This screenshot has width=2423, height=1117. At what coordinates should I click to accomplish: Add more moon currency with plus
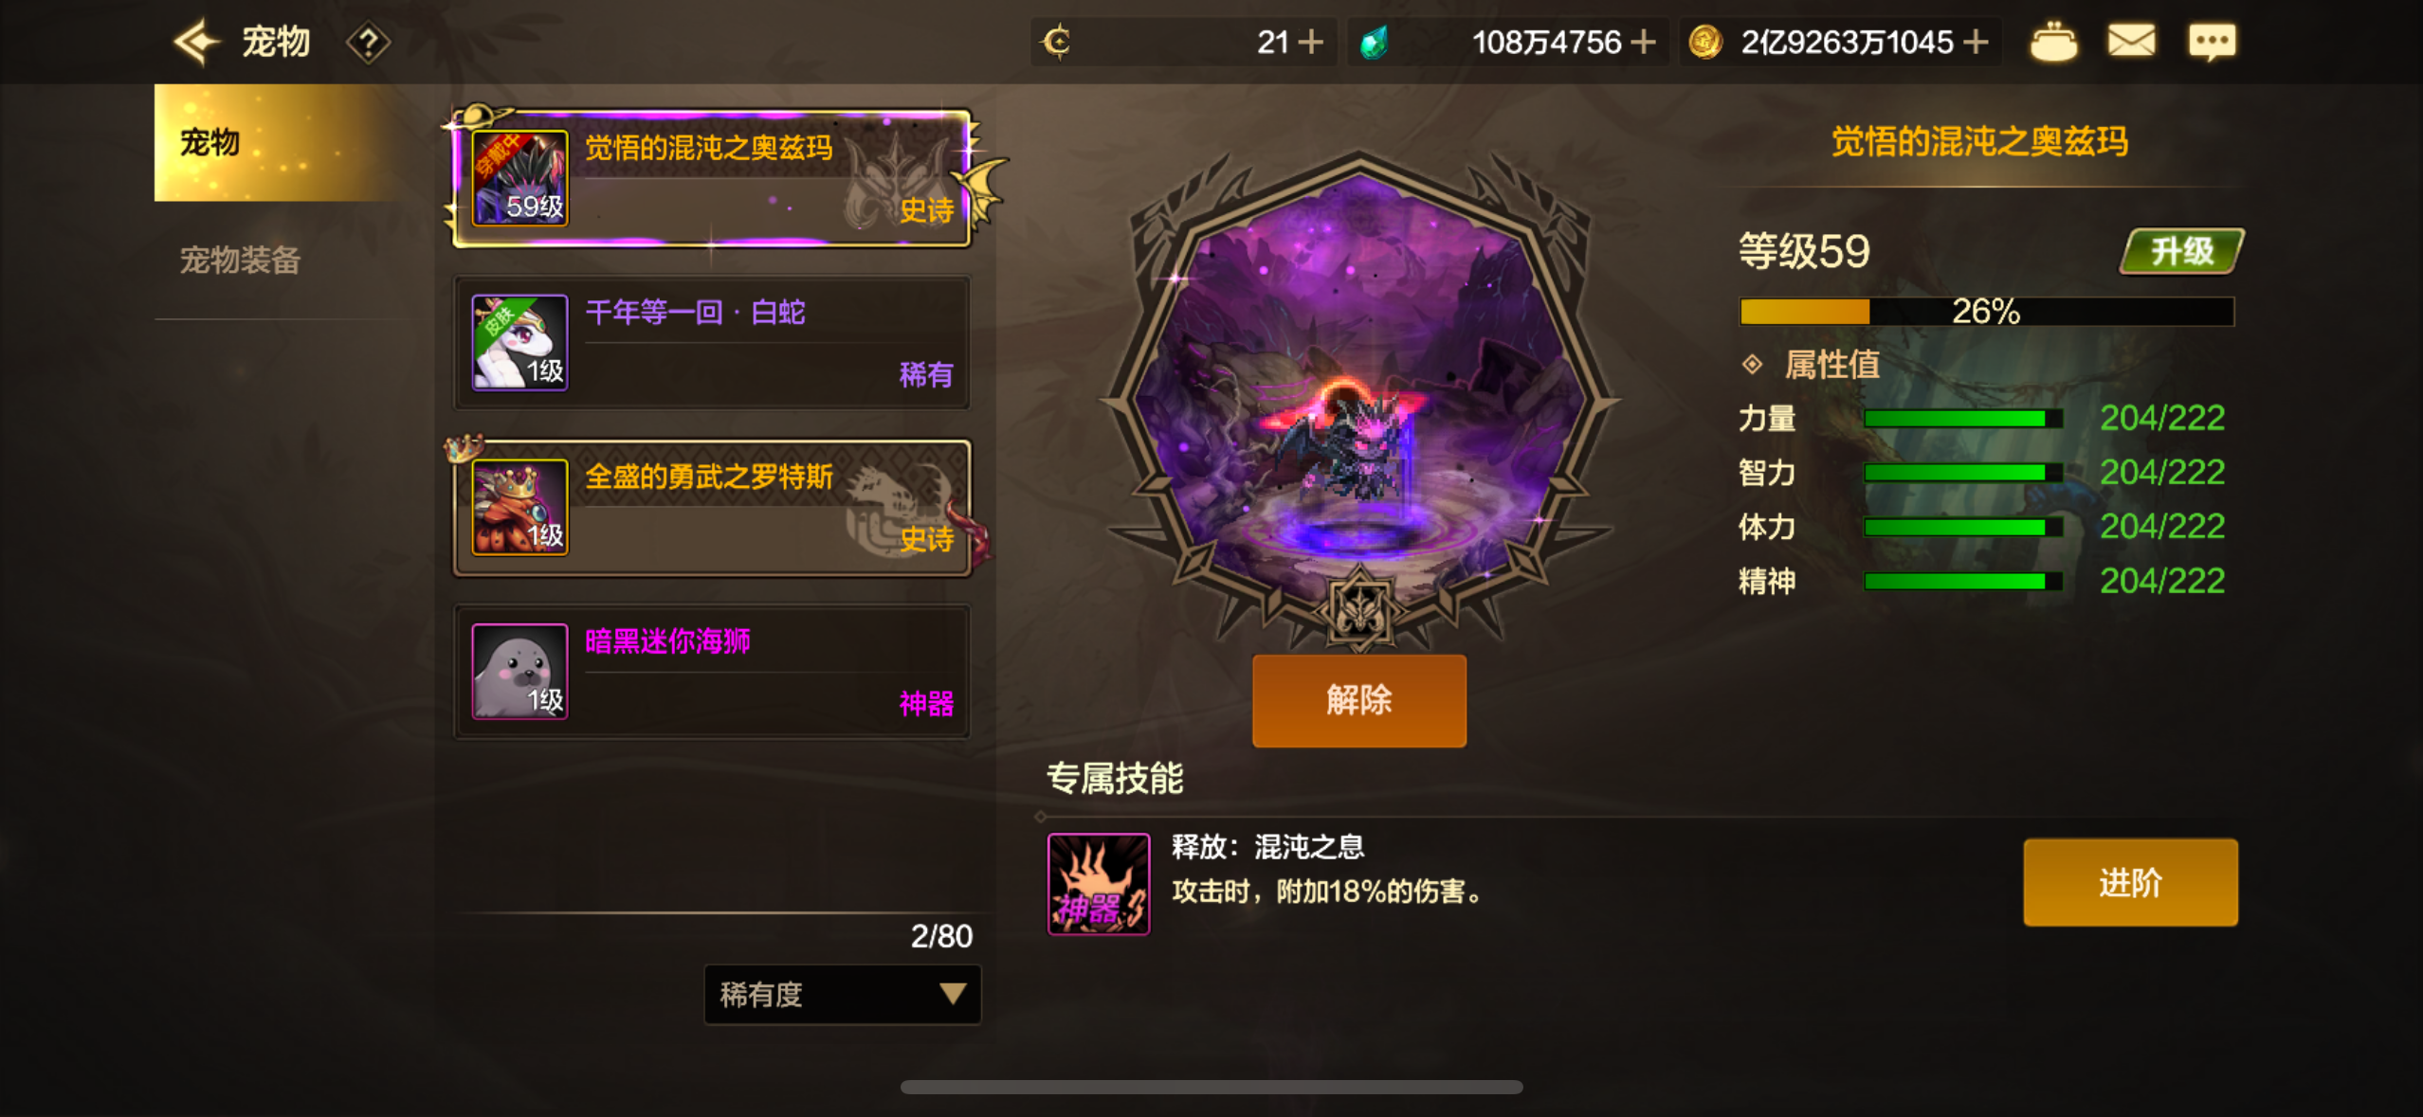coord(1311,43)
